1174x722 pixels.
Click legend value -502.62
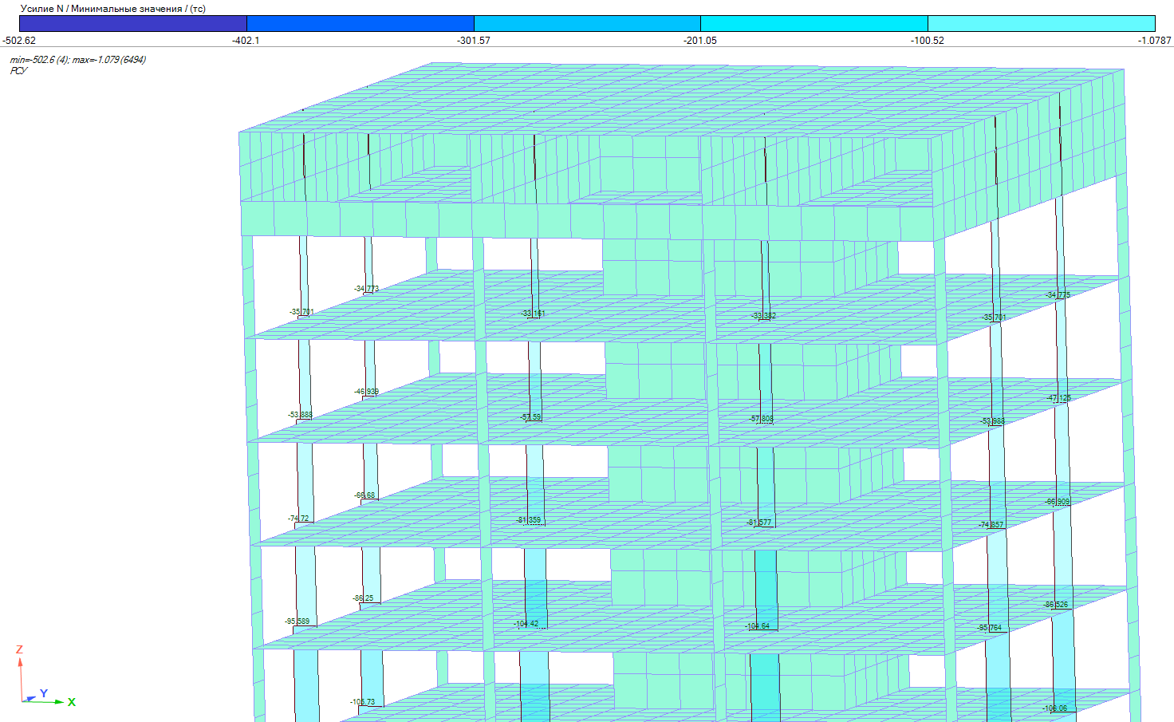[19, 40]
